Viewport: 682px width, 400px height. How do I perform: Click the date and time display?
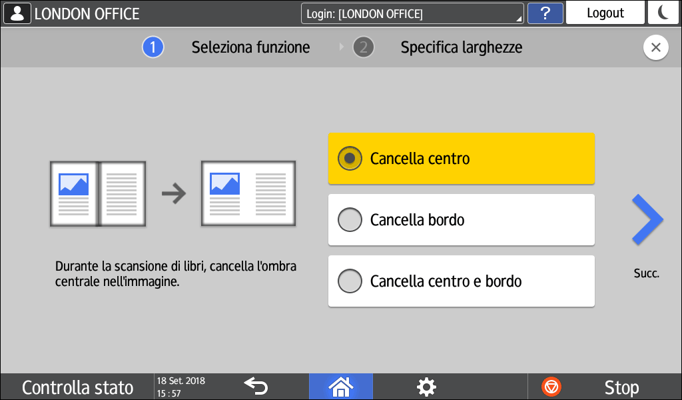pyautogui.click(x=181, y=387)
